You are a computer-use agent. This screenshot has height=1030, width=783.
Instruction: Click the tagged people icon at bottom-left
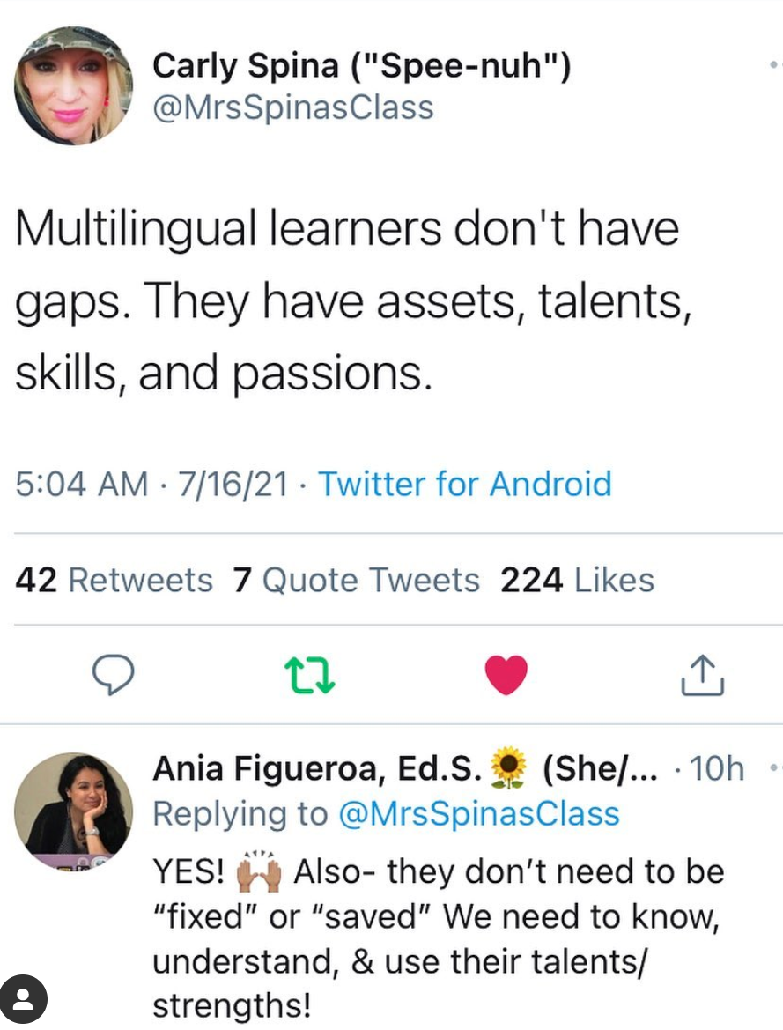(25, 1000)
